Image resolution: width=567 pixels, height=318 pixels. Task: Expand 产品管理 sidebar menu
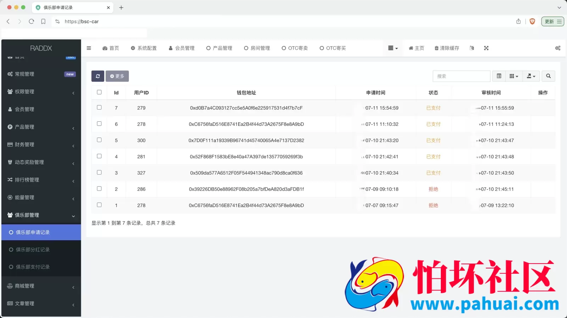pos(41,127)
